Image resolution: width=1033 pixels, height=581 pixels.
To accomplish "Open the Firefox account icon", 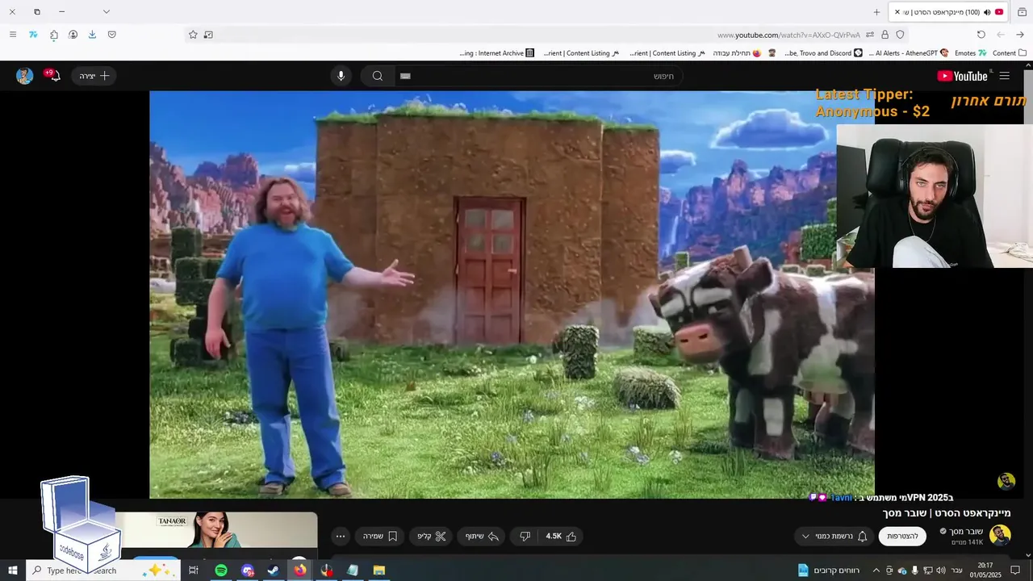I will tap(73, 35).
